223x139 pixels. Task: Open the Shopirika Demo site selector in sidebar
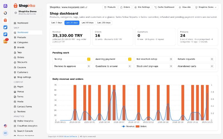(28, 13)
